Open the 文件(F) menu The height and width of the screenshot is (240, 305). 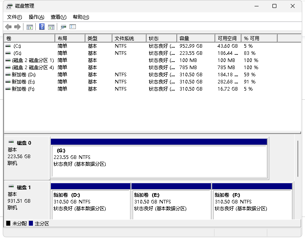(14, 17)
